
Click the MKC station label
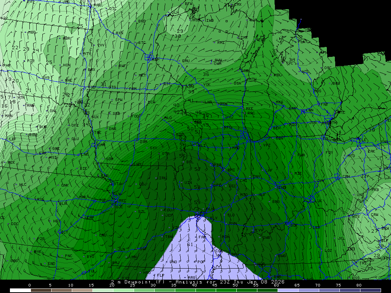click(x=123, y=200)
